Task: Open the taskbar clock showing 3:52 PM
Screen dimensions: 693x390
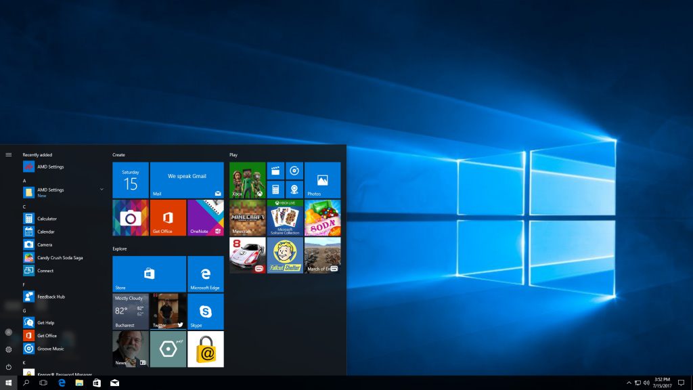Action: [662, 383]
